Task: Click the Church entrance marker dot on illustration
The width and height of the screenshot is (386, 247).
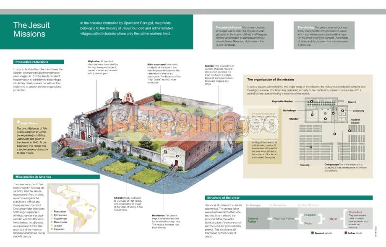Action: 89,136
